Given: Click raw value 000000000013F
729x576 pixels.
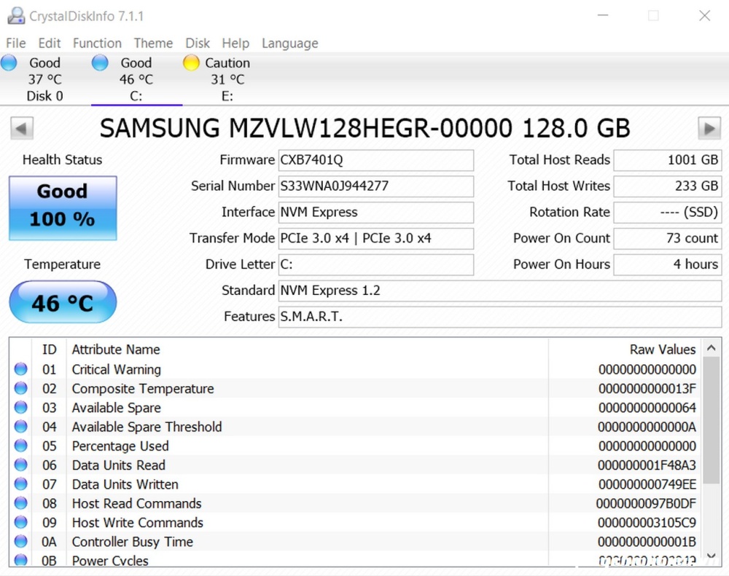Looking at the screenshot, I should (647, 389).
